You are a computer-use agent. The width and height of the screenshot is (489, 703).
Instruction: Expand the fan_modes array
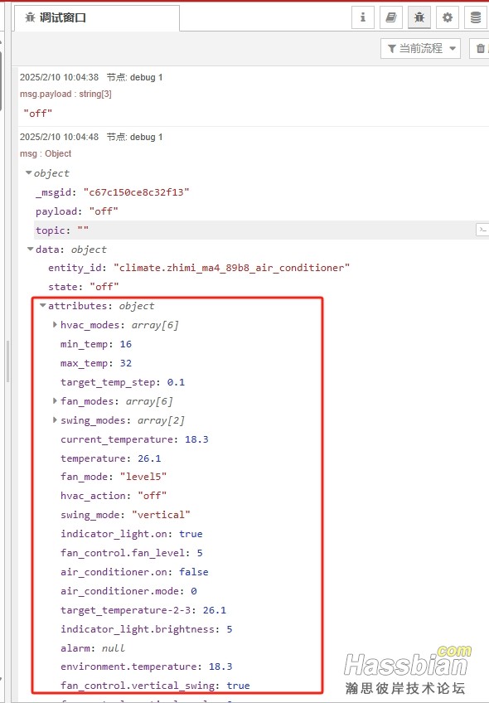pos(55,400)
